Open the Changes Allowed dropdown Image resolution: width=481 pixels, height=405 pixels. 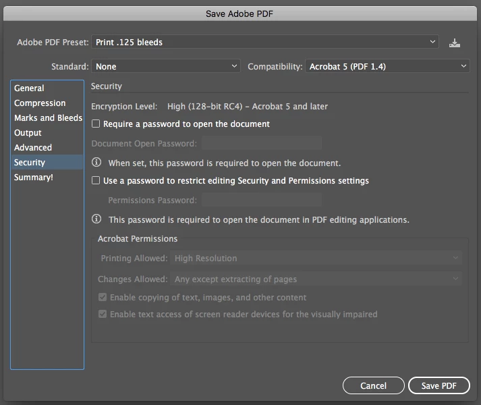316,279
